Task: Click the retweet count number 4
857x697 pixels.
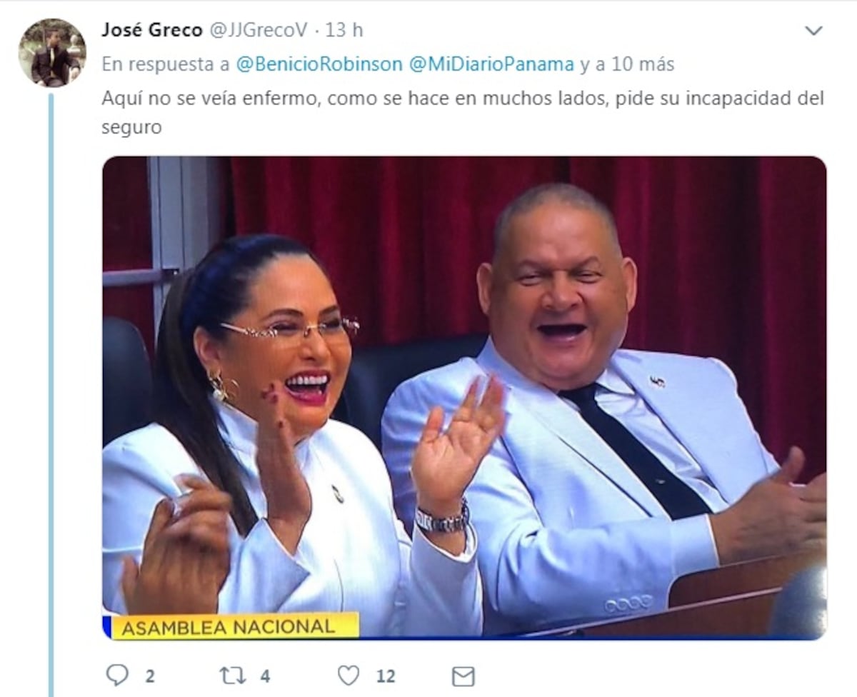Action: 265,676
